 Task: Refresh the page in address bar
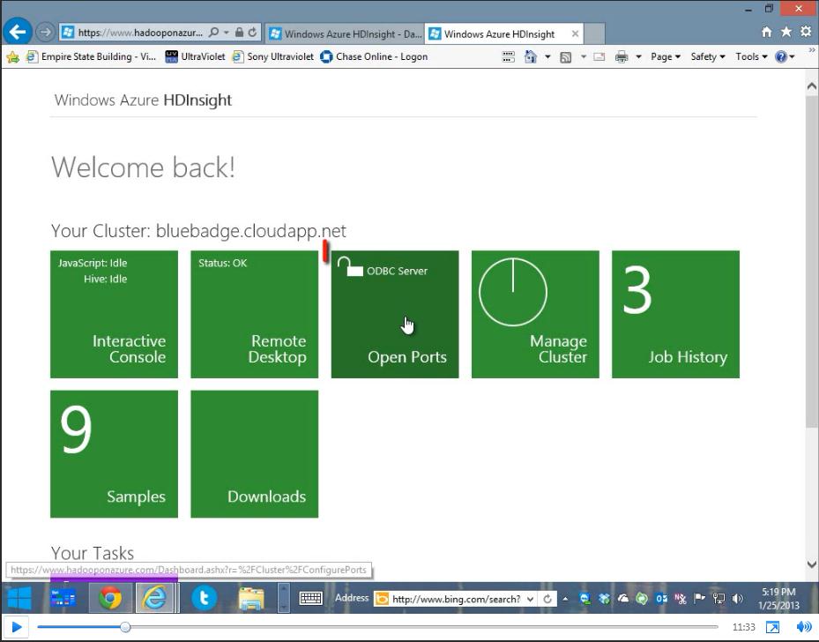[x=253, y=33]
